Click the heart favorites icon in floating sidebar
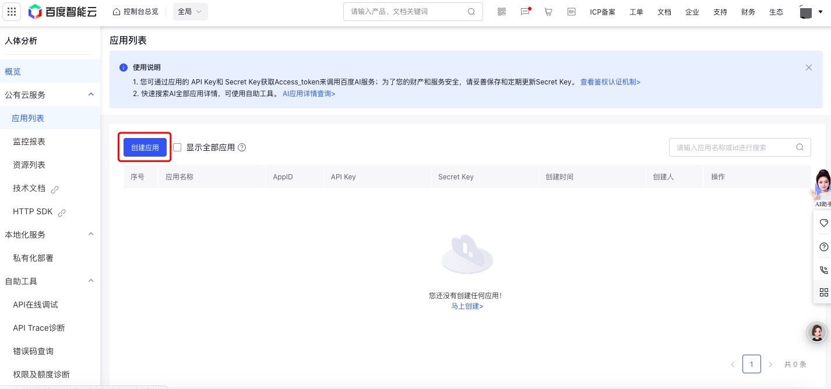 823,223
